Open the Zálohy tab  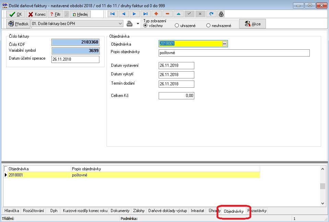tap(139, 210)
